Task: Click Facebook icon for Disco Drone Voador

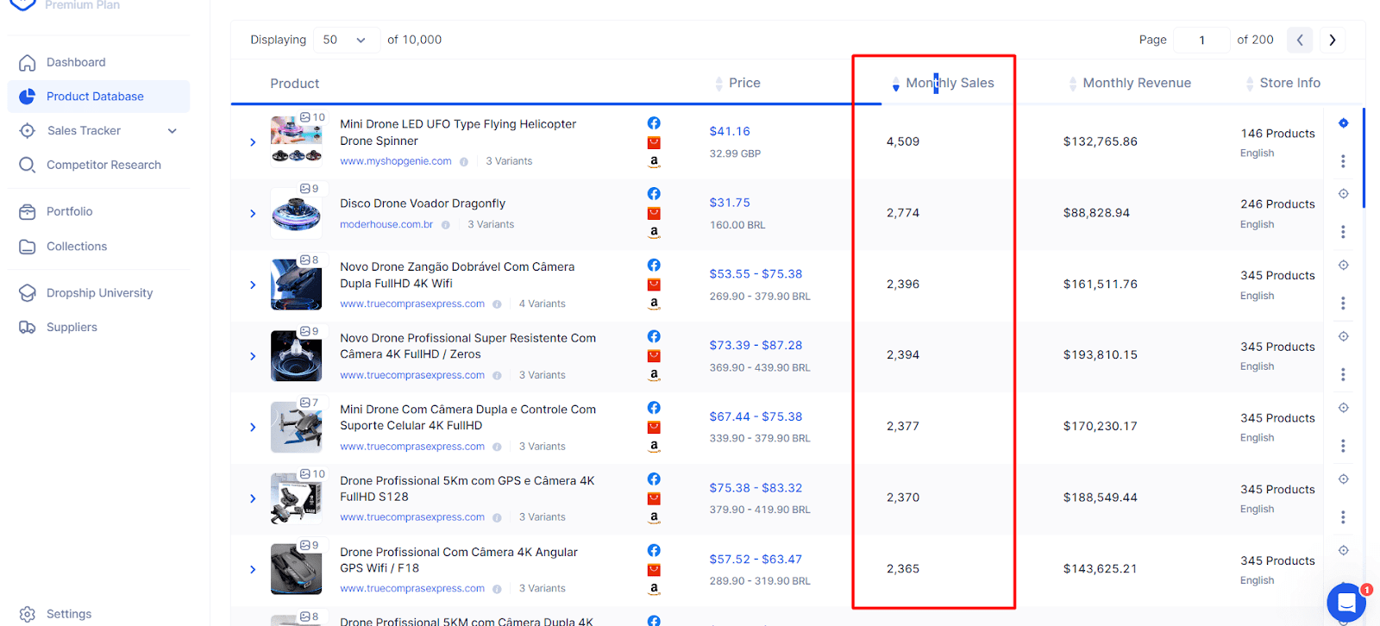Action: (x=654, y=194)
